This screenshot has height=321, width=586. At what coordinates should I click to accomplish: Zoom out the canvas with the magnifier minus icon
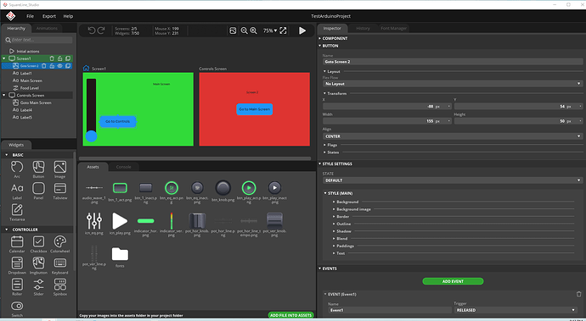tap(244, 30)
